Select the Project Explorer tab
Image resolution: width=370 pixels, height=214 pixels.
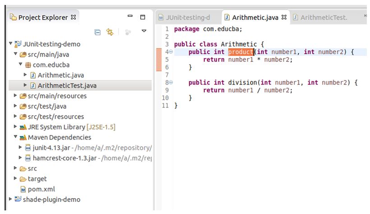point(43,17)
